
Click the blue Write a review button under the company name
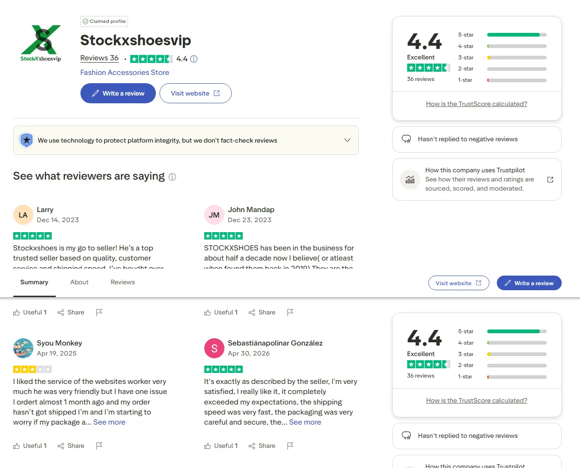tap(118, 93)
